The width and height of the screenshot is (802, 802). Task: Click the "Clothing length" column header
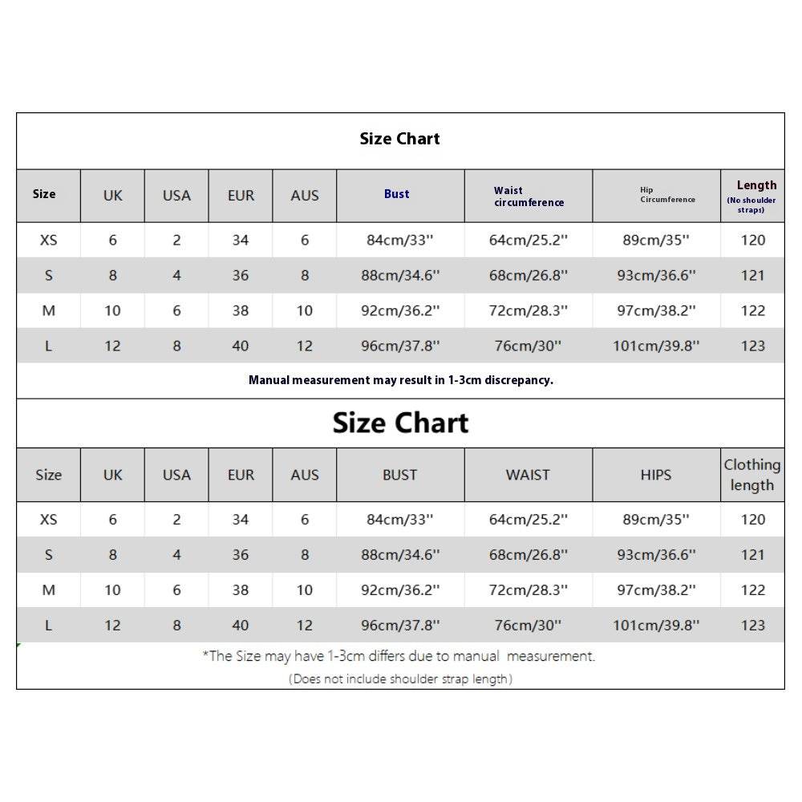[x=752, y=475]
